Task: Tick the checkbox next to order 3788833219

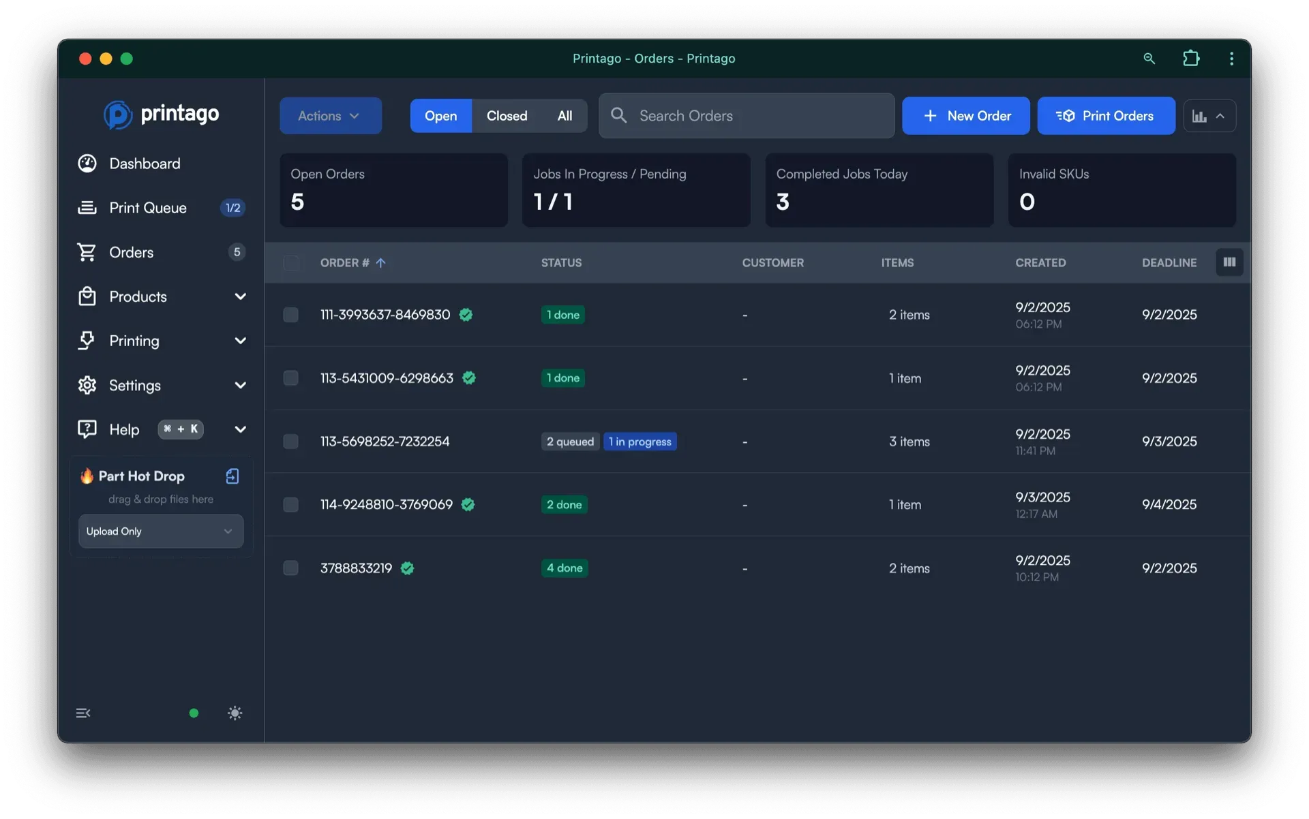Action: pyautogui.click(x=290, y=568)
